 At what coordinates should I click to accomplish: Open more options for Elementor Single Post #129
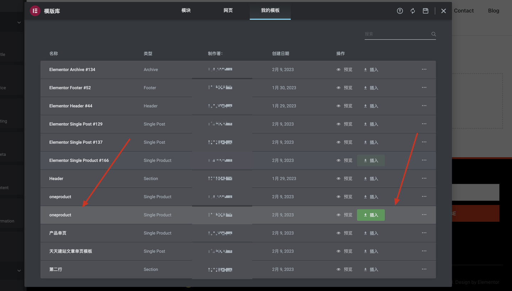point(424,124)
